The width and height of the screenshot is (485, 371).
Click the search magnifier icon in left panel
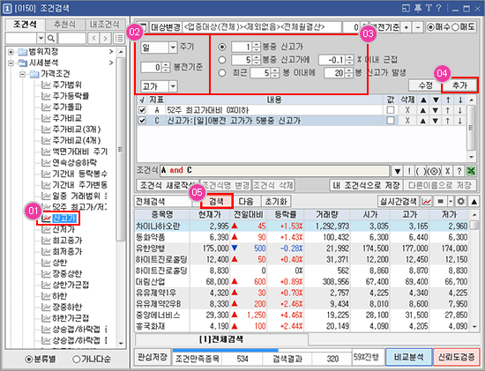tap(51, 39)
